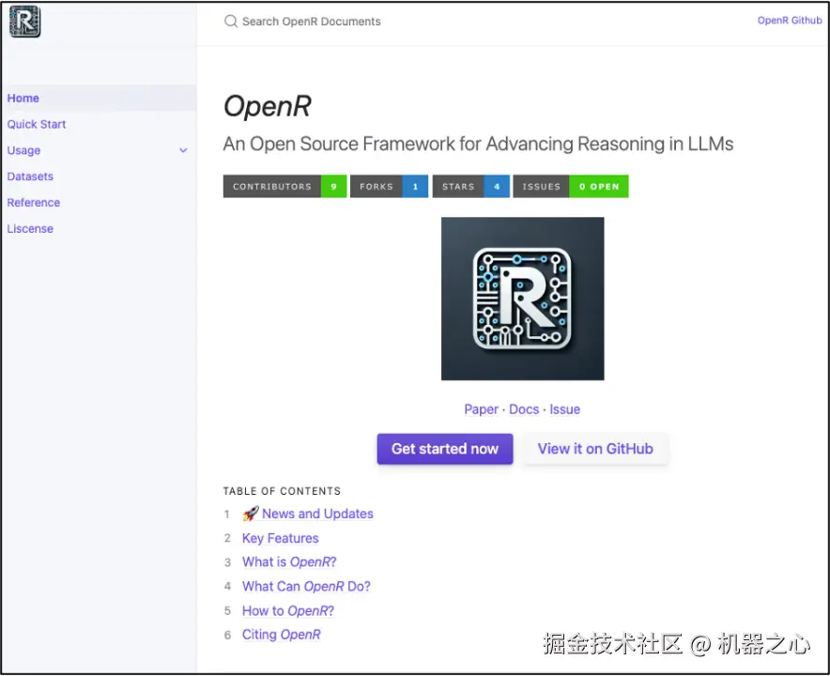Viewport: 830px width, 676px height.
Task: Open the OpenR Github link
Action: (790, 20)
